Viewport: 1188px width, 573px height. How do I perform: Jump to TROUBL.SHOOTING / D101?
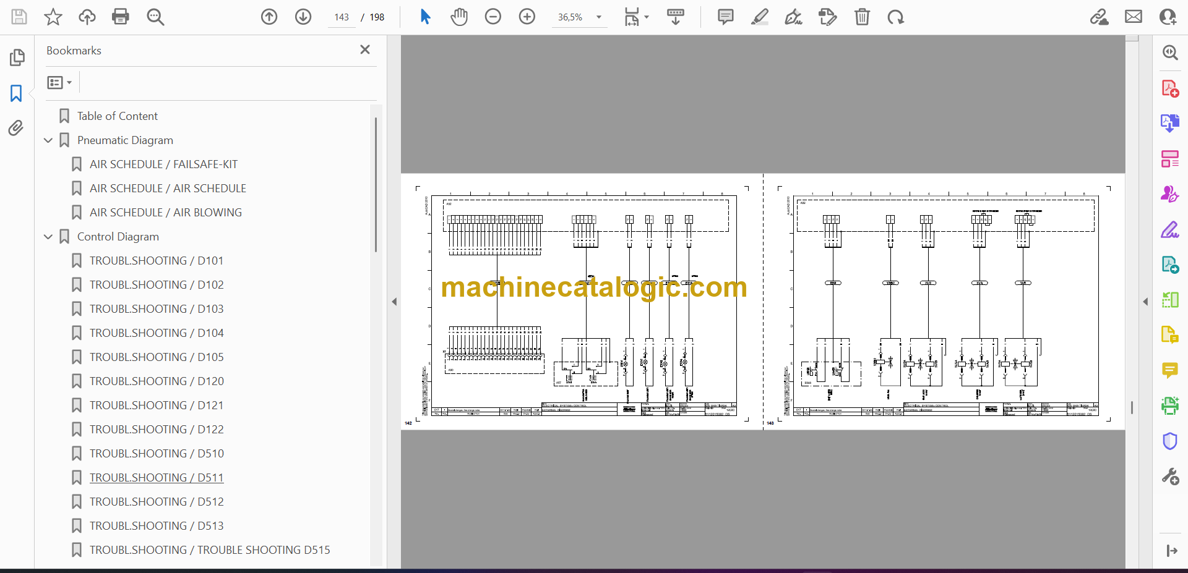(x=157, y=261)
